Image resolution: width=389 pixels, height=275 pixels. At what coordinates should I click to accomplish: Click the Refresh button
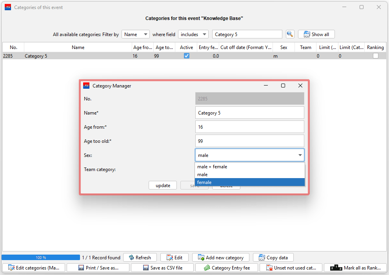(140, 257)
